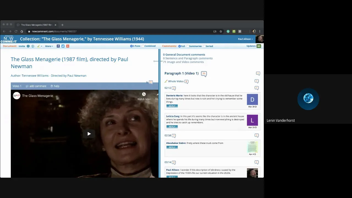Open the Video 1 label
352x198 pixels.
point(17,86)
